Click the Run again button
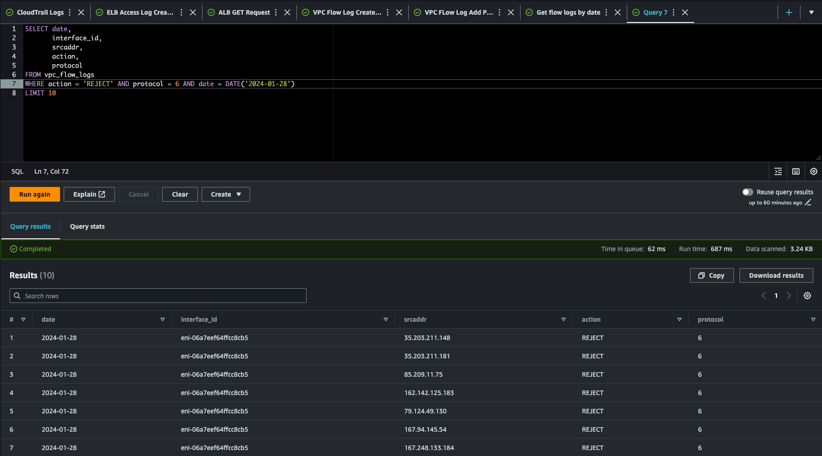The width and height of the screenshot is (822, 456). pos(35,194)
